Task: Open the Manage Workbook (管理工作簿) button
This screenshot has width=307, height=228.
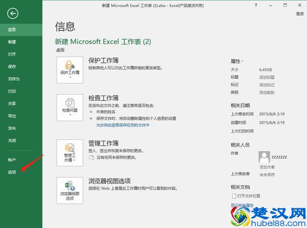Action: click(x=70, y=153)
